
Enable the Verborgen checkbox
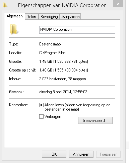pyautogui.click(x=41, y=117)
